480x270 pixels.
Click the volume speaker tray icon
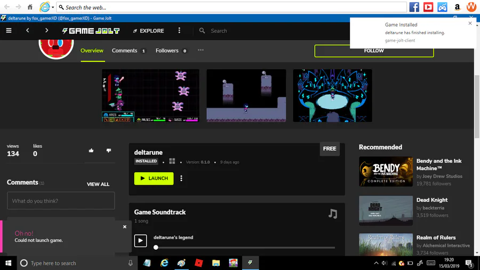pos(385,263)
